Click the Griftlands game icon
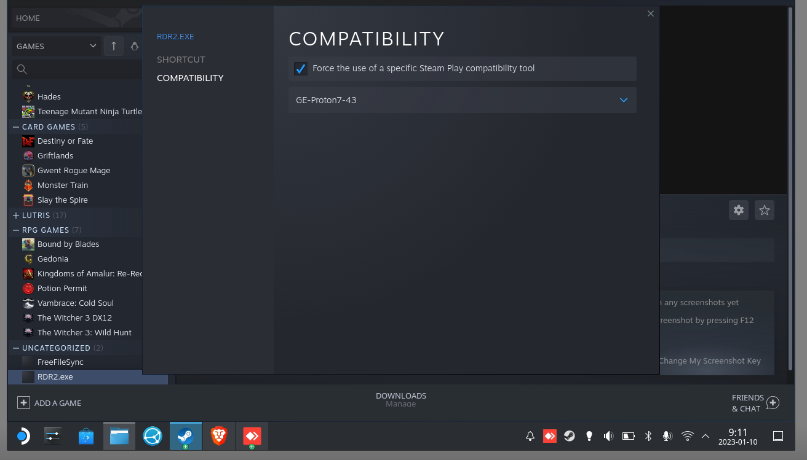Image resolution: width=807 pixels, height=460 pixels. (28, 156)
